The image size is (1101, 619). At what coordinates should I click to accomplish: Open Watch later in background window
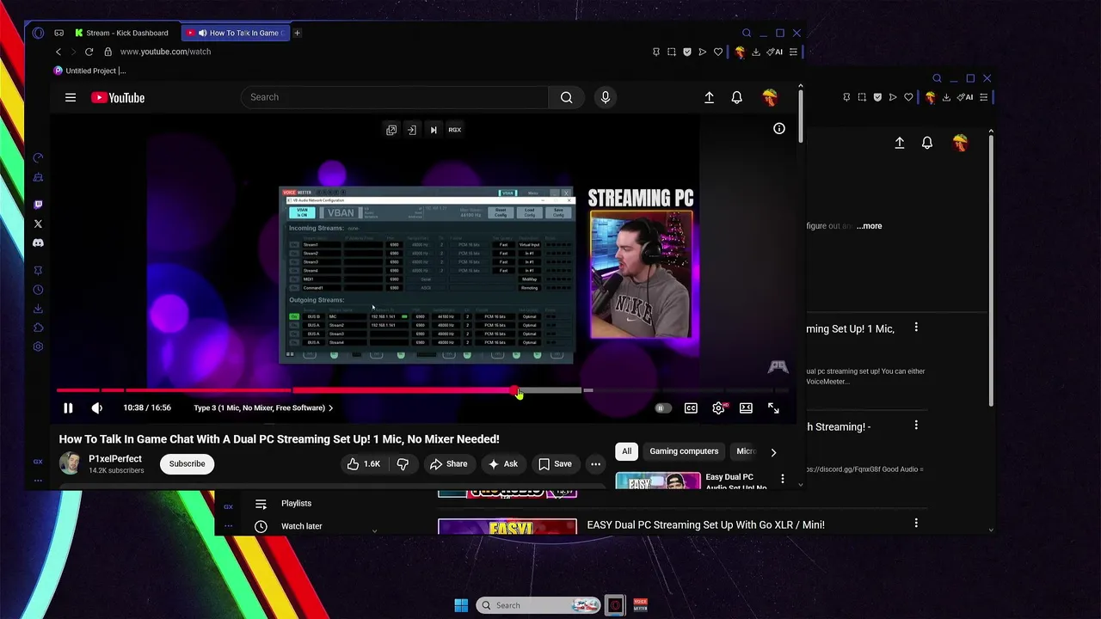pos(301,526)
